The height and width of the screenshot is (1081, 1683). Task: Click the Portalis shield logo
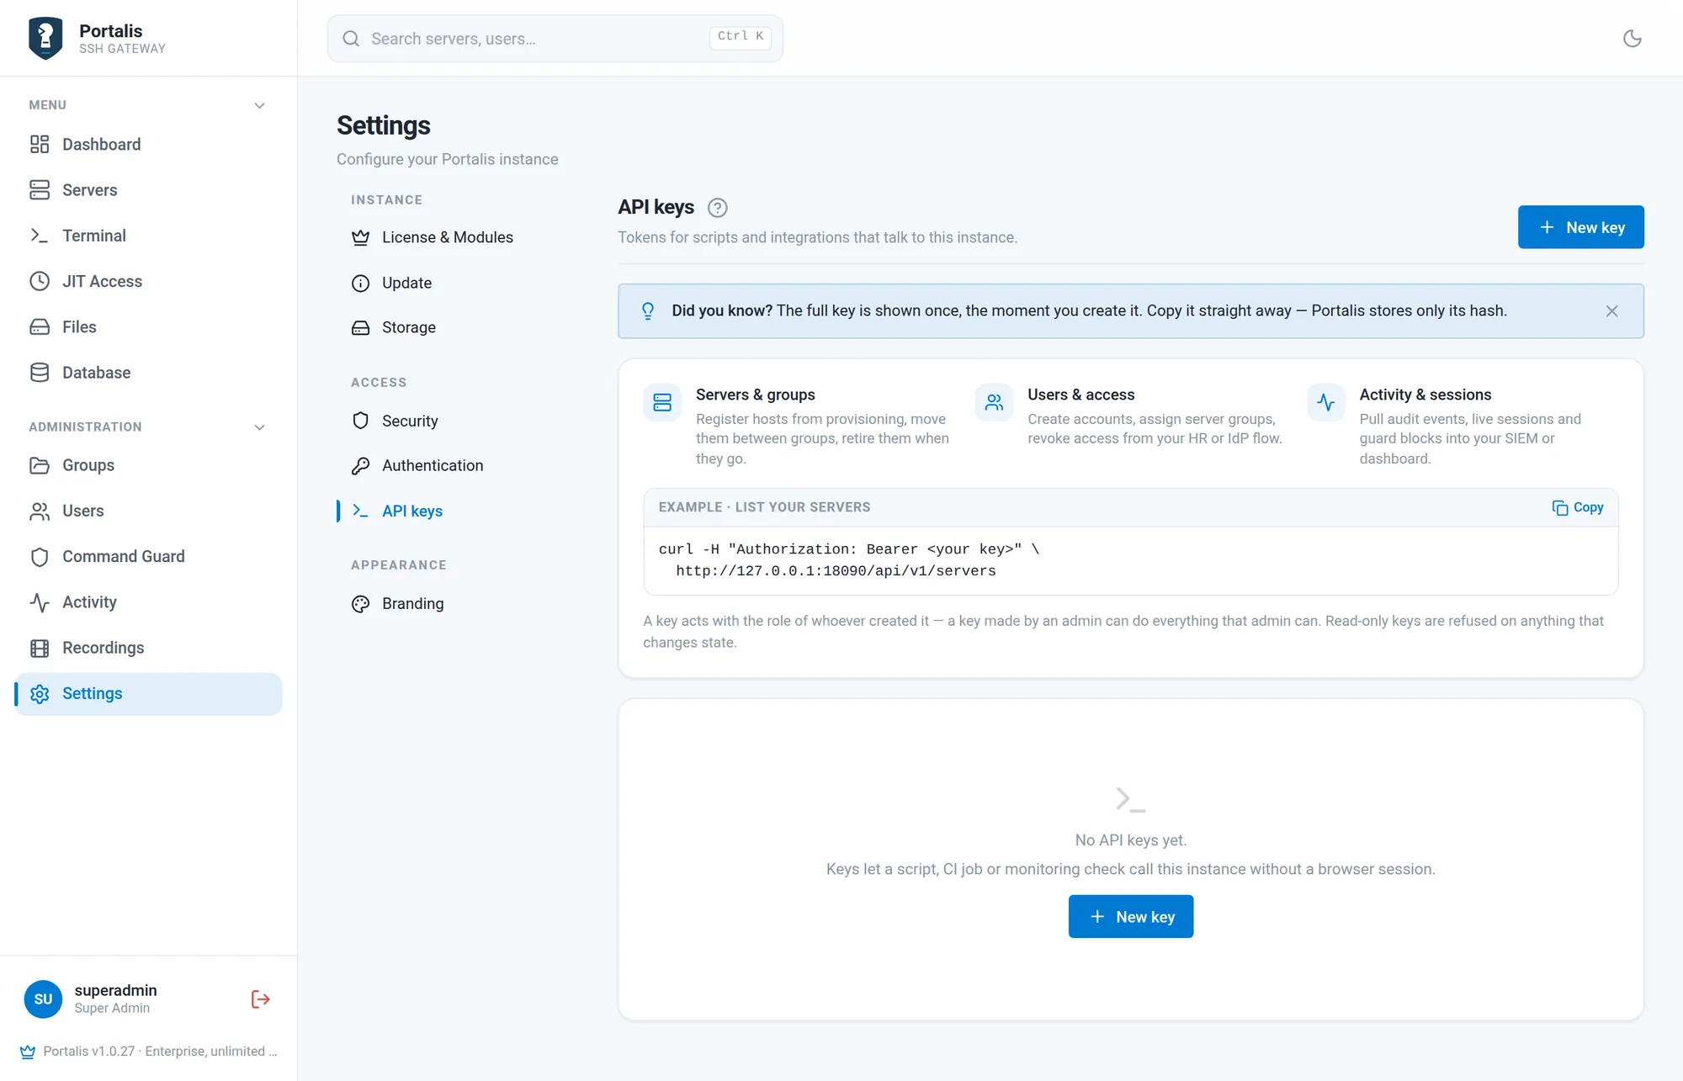pos(45,38)
